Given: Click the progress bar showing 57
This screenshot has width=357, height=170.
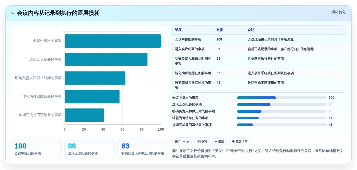Looking at the screenshot, I should click(x=282, y=118).
